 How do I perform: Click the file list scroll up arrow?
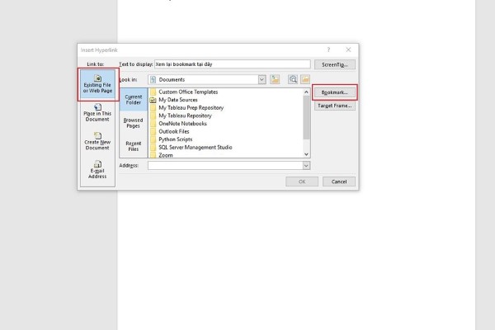(x=306, y=92)
